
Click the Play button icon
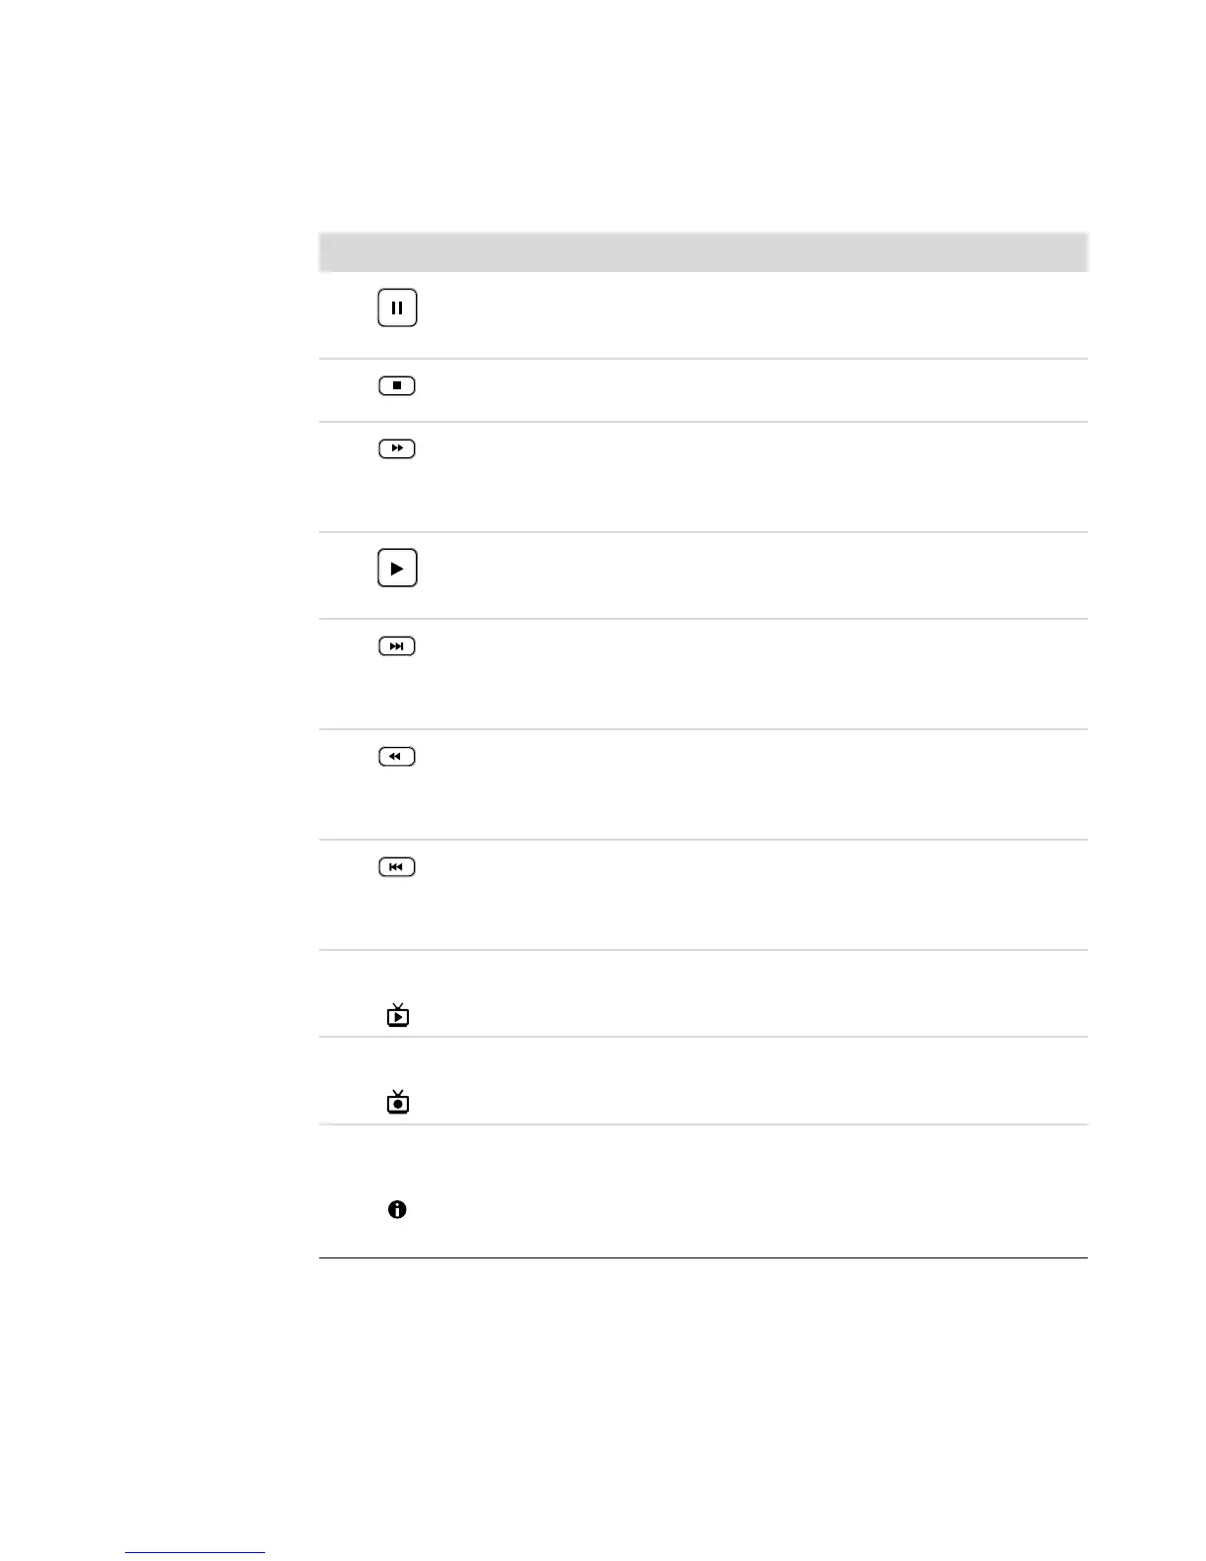click(397, 568)
